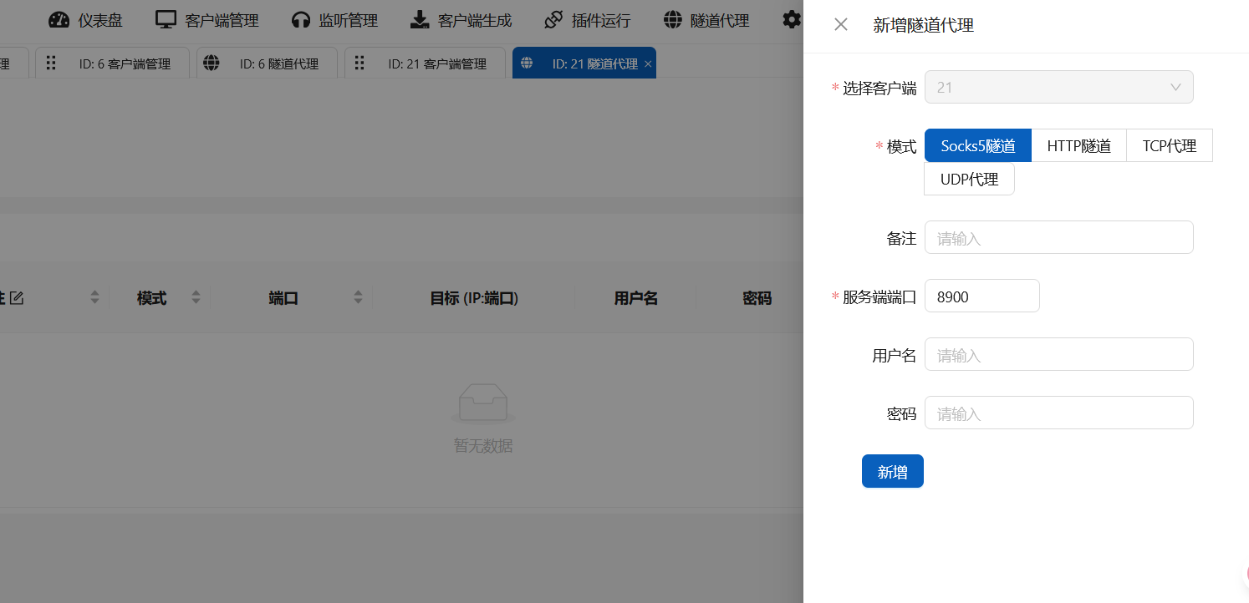This screenshot has width=1249, height=603.
Task: Focus the 服务端端口 input field
Action: [x=981, y=296]
